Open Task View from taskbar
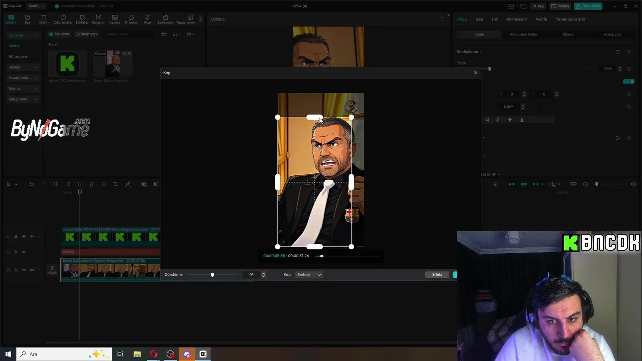This screenshot has height=361, width=642. click(120, 354)
